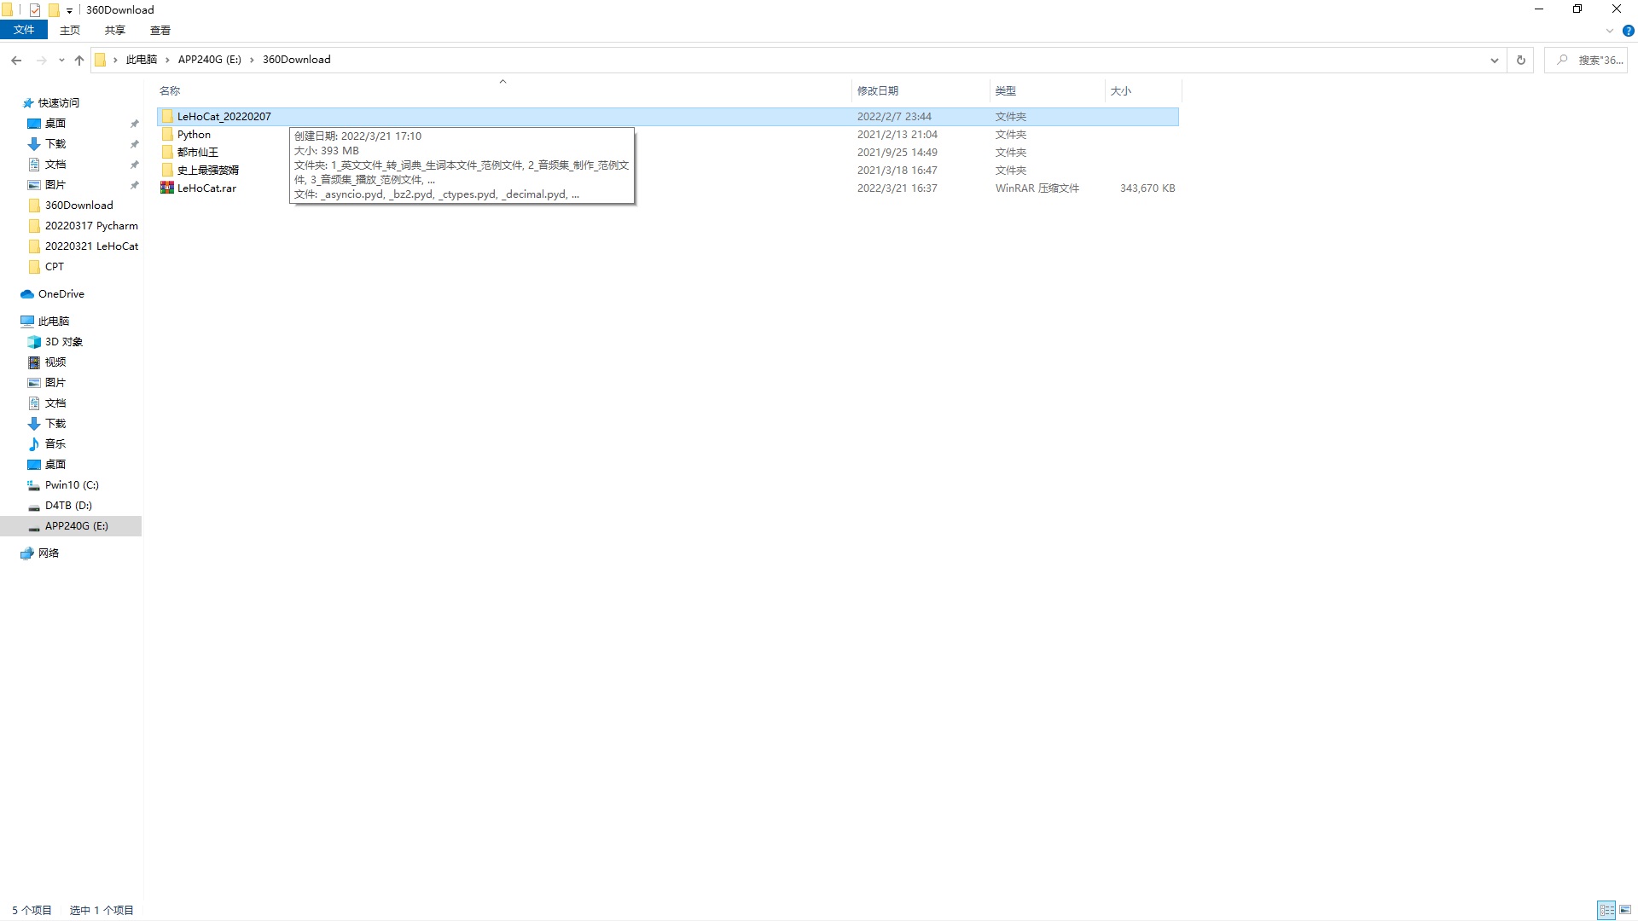Expand the ribbon chevron
This screenshot has width=1638, height=921.
(x=1610, y=31)
